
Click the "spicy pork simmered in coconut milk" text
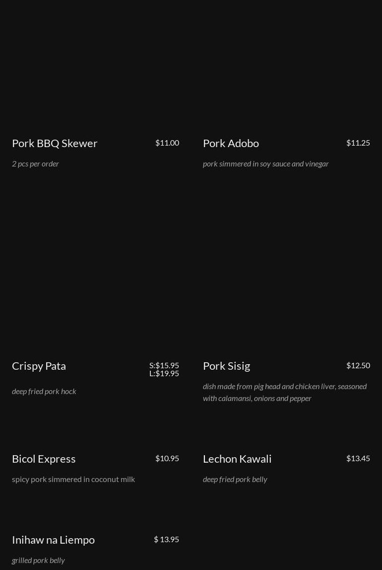(x=73, y=479)
